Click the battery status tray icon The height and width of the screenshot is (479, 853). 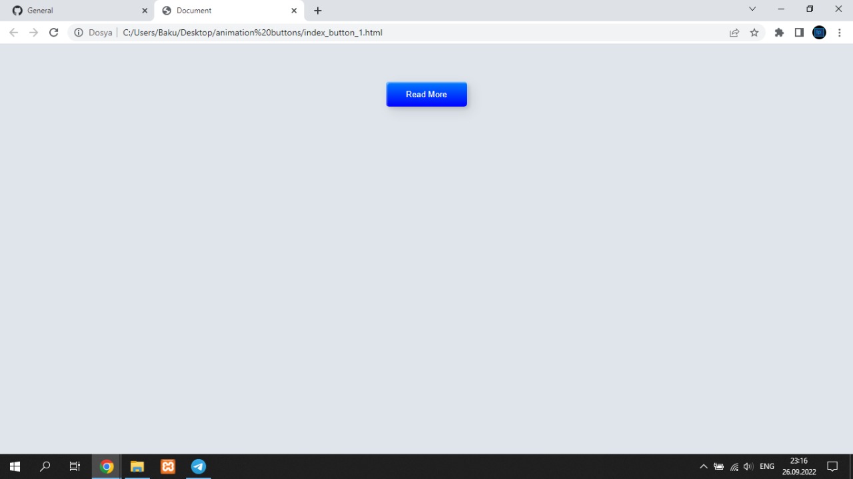pos(718,466)
